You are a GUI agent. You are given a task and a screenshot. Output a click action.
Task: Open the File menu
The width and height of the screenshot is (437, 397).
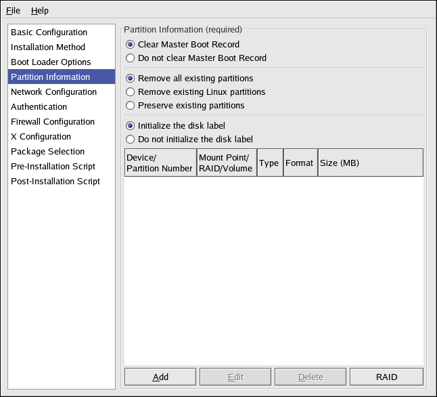point(14,10)
